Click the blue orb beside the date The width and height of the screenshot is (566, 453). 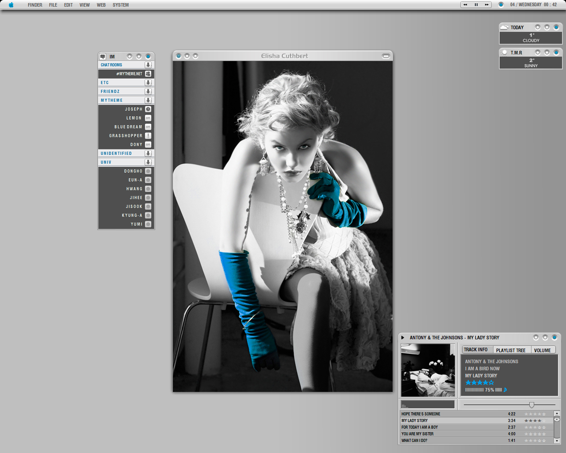coord(501,5)
